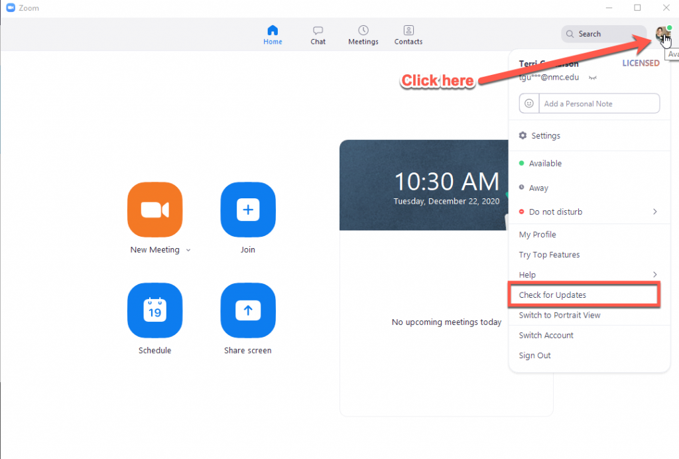This screenshot has height=459, width=679.
Task: Toggle the email visibility eye icon
Action: [592, 78]
